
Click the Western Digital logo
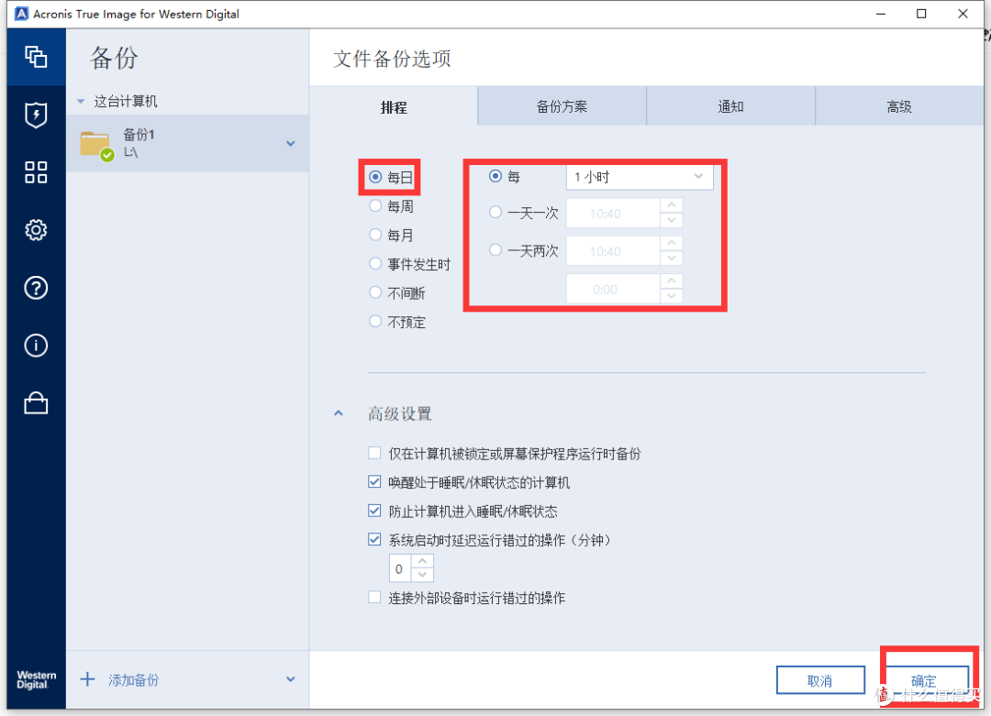pos(36,680)
